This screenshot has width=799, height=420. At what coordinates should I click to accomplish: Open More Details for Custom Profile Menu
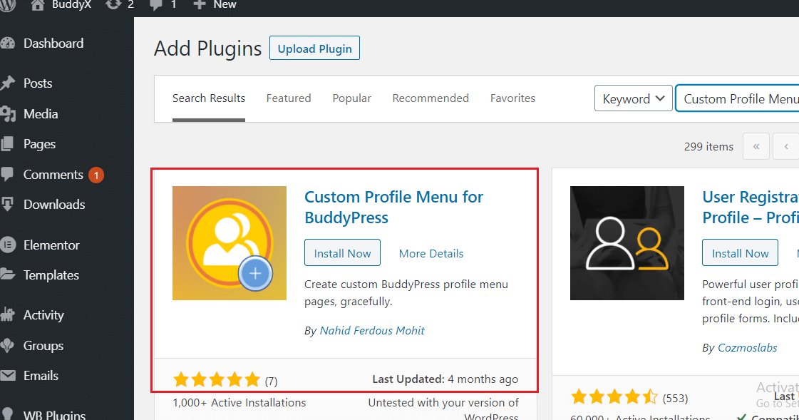coord(431,253)
